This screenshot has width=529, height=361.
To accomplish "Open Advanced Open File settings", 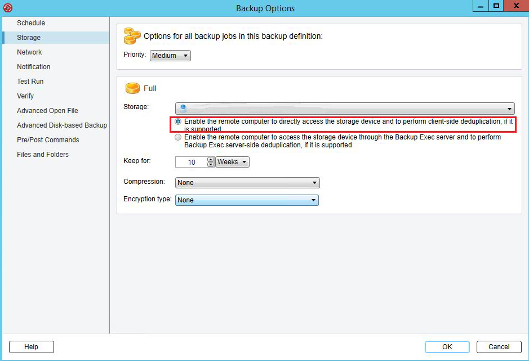I will (x=47, y=111).
